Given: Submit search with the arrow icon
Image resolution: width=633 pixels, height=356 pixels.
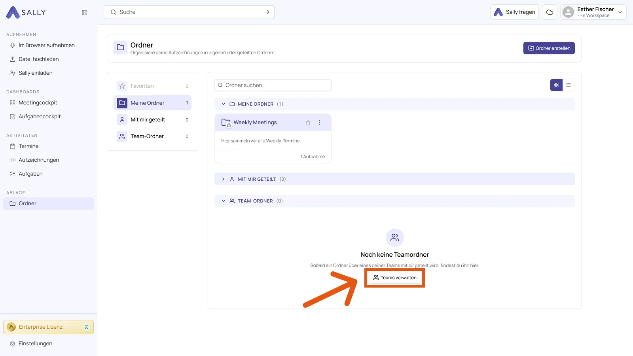Looking at the screenshot, I should (267, 12).
